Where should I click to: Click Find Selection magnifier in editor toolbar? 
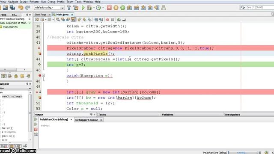(58, 20)
